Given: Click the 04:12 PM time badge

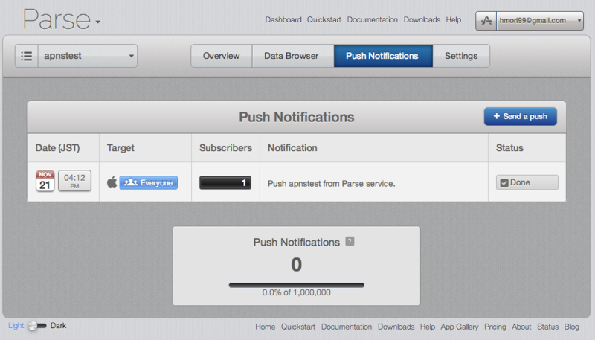Looking at the screenshot, I should [x=74, y=181].
